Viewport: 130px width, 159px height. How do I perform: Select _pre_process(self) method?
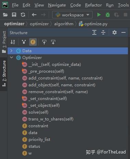[68, 71]
